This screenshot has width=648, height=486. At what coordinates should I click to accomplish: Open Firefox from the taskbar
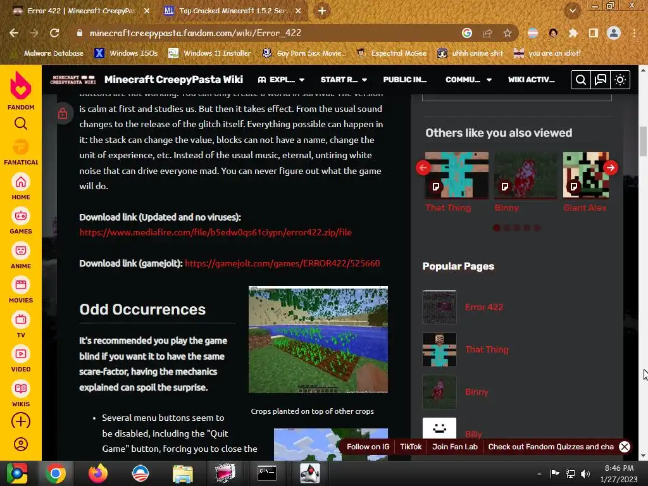click(x=98, y=473)
